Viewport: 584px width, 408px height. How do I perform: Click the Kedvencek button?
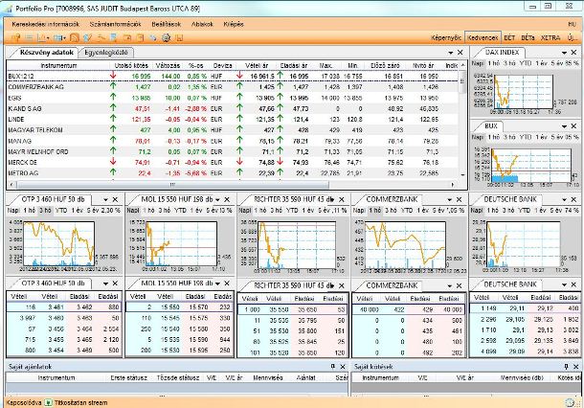pos(483,38)
